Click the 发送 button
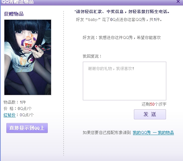This screenshot has height=161, width=183. (x=150, y=114)
